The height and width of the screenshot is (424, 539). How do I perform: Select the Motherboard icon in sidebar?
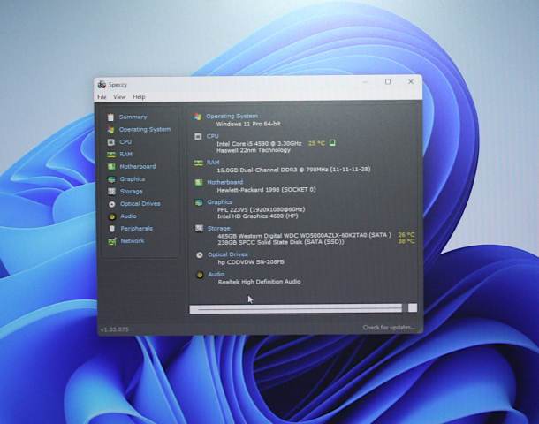111,167
